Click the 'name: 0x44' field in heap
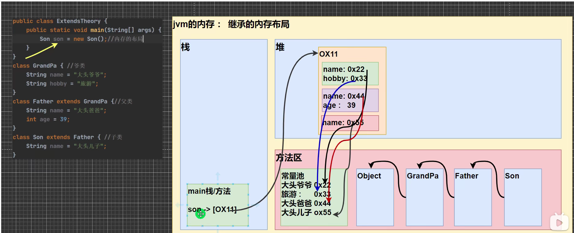This screenshot has height=233, width=574. (x=344, y=96)
